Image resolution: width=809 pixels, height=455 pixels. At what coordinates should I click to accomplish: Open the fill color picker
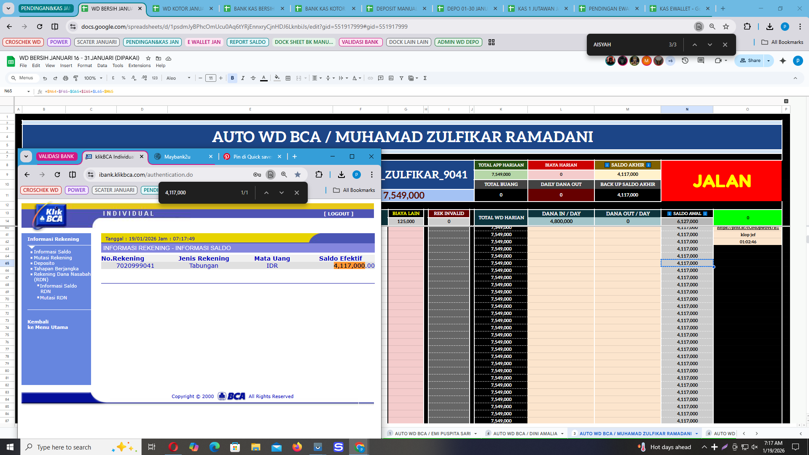[x=277, y=78]
